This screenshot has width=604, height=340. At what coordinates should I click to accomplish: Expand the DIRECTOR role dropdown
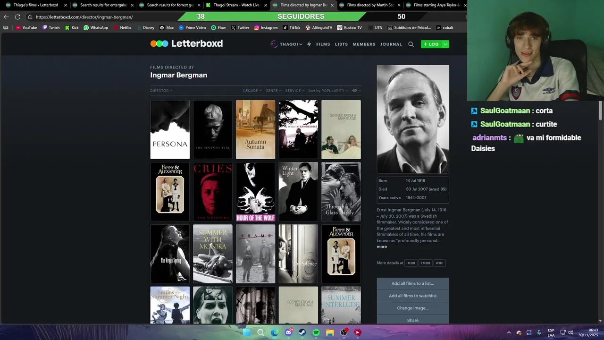(161, 91)
